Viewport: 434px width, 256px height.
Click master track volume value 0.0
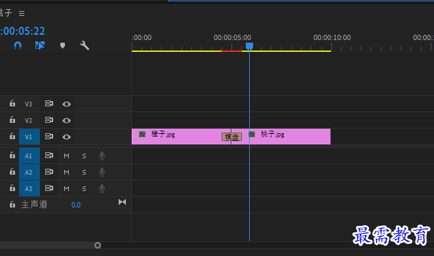coord(76,205)
